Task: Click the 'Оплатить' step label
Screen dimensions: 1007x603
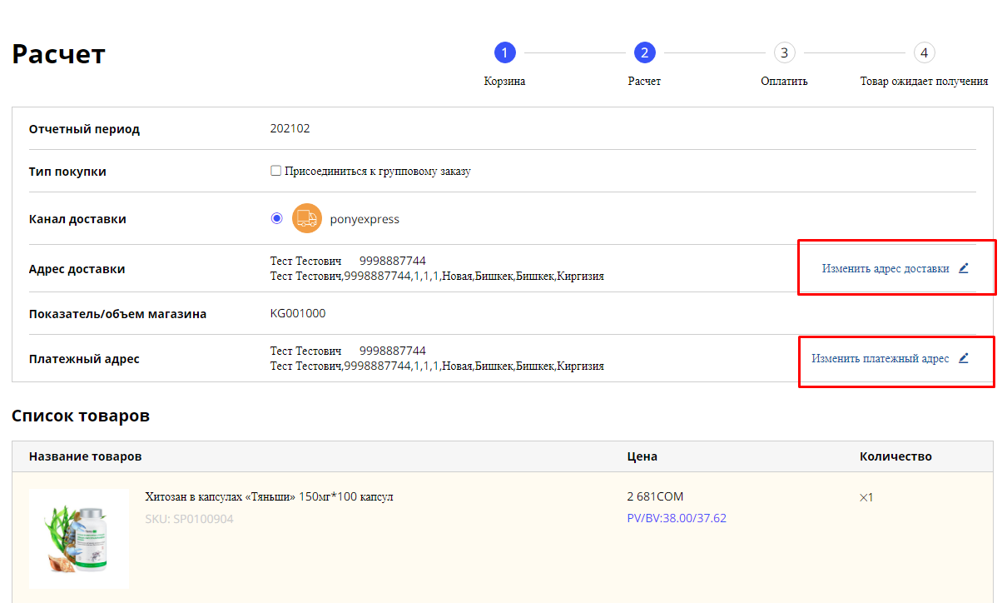Action: [x=784, y=82]
